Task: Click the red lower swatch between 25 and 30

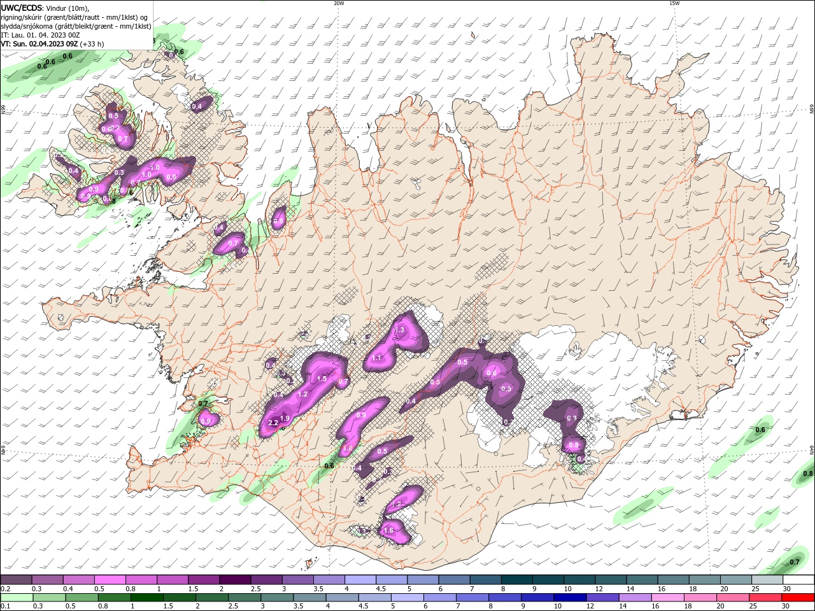Action: click(764, 598)
